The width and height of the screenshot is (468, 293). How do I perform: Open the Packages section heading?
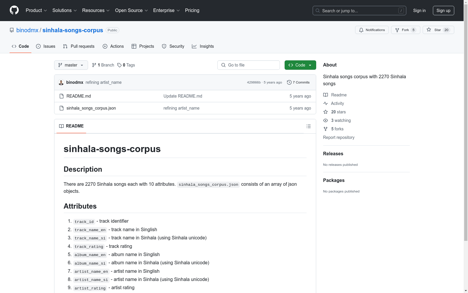334,180
